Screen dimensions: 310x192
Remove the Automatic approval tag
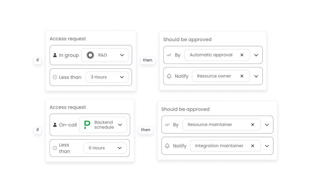point(242,55)
